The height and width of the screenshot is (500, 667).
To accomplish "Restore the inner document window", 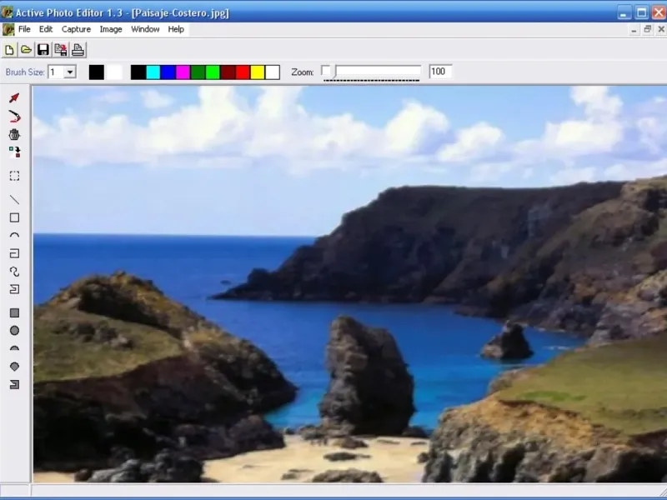I will click(x=648, y=29).
